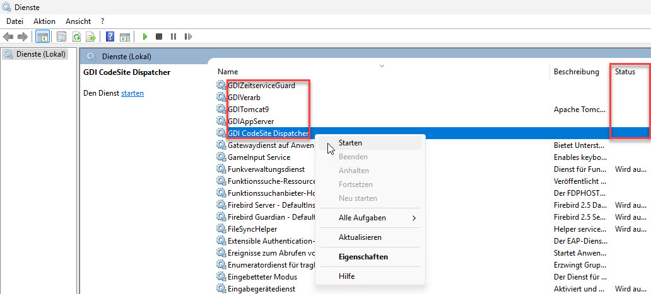Choose Aktualisieren in the context menu
Screen dimensions: 651x294
[370, 238]
